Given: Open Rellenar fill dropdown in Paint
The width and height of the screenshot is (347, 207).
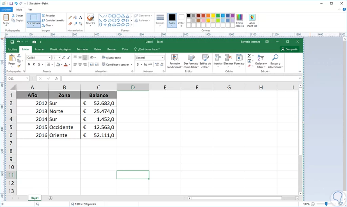Looking at the screenshot, I should click(143, 20).
